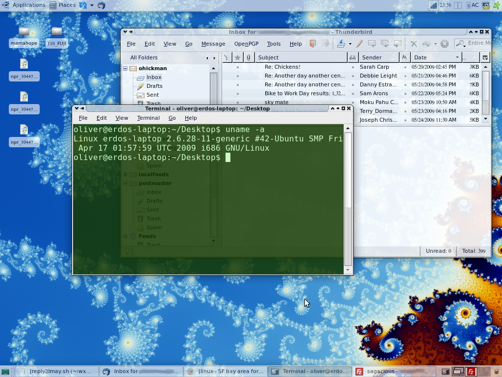
Task: Click the Get Mail icon
Action: click(341, 44)
